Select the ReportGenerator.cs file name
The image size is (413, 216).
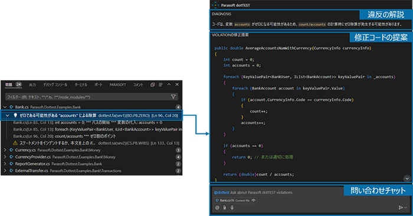(x=32, y=164)
